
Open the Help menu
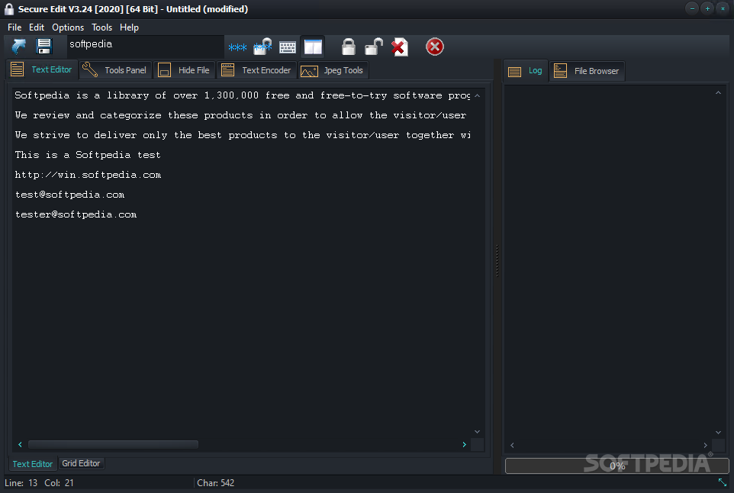pyautogui.click(x=129, y=27)
